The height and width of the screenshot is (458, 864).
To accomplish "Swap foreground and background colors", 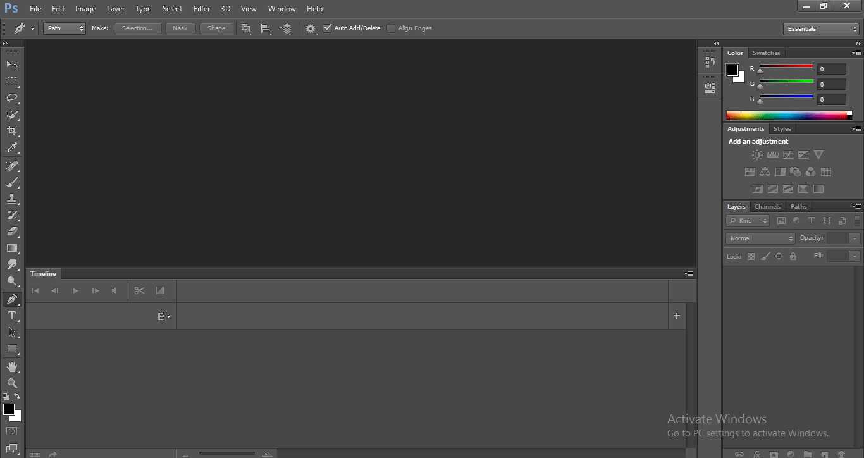I will pos(18,396).
